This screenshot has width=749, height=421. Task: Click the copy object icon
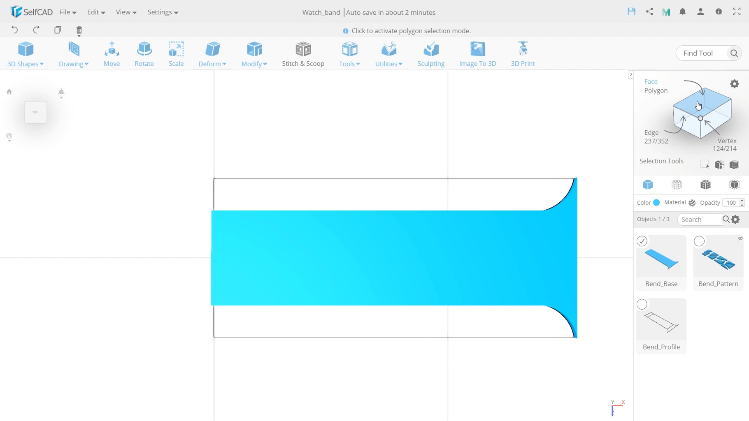click(x=58, y=30)
